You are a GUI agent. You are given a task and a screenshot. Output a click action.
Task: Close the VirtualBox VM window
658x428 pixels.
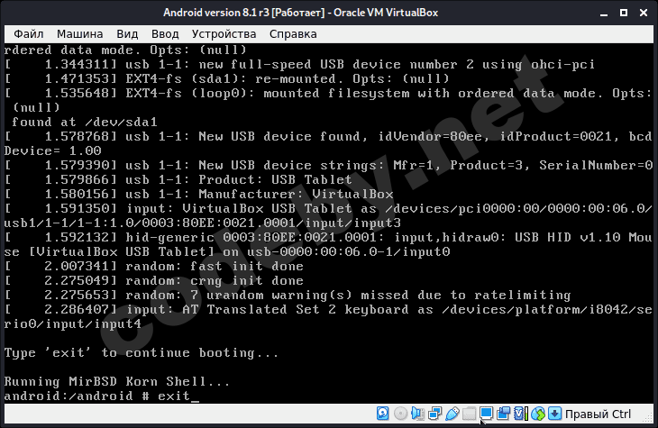644,13
